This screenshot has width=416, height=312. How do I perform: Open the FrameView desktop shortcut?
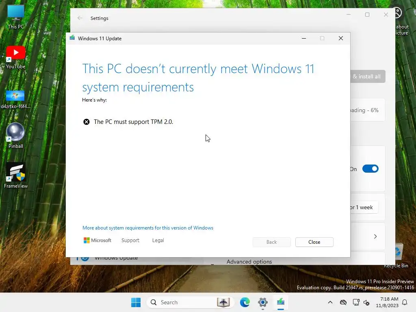(x=16, y=175)
